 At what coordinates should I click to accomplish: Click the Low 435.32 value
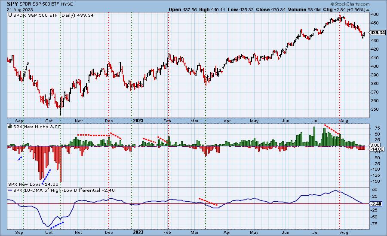point(241,9)
